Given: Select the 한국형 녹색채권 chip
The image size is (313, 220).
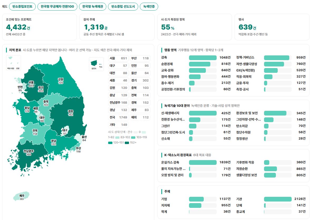Looking at the screenshot, I should (x=93, y=6).
